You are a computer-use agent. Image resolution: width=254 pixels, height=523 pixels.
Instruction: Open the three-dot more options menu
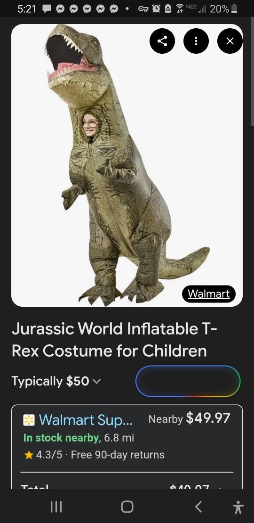click(196, 41)
